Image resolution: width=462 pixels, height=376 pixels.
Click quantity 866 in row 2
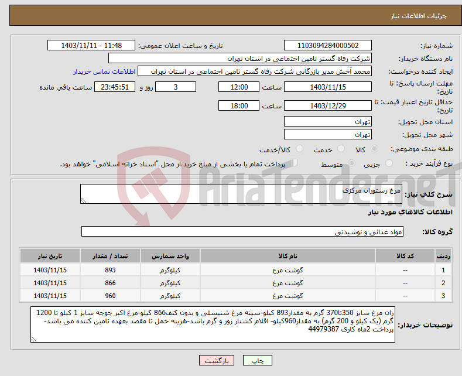tap(110, 283)
